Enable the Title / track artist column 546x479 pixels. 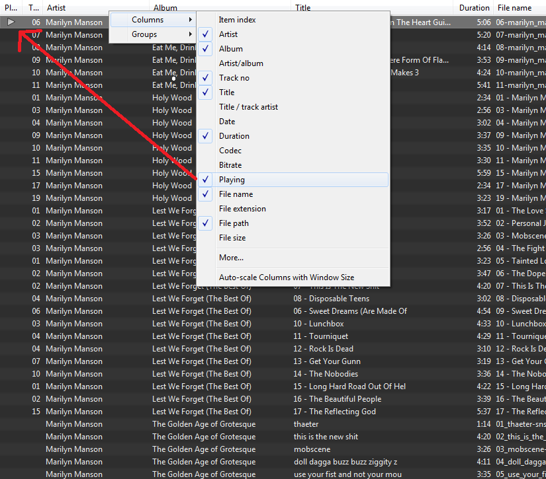point(293,107)
